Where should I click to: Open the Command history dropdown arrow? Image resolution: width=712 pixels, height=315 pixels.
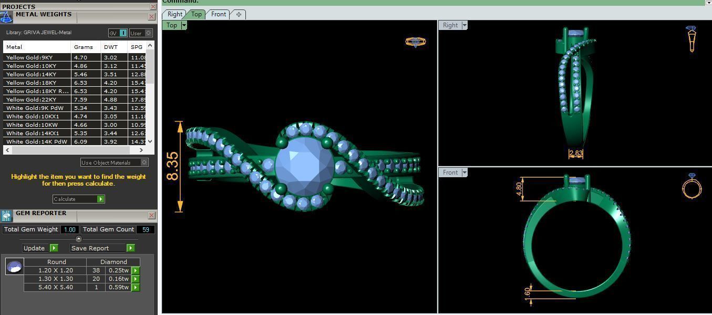click(x=708, y=3)
